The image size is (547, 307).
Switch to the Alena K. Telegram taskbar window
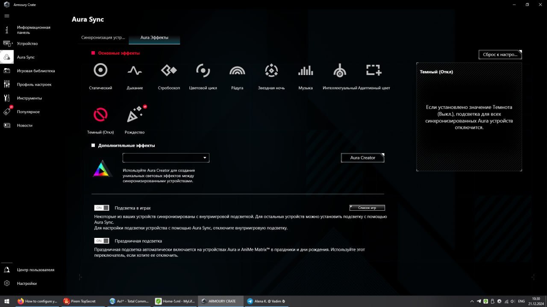[x=266, y=301]
